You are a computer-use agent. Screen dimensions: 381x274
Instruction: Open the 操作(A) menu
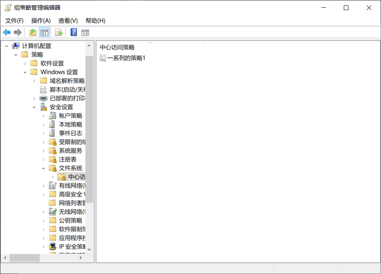[x=41, y=21]
